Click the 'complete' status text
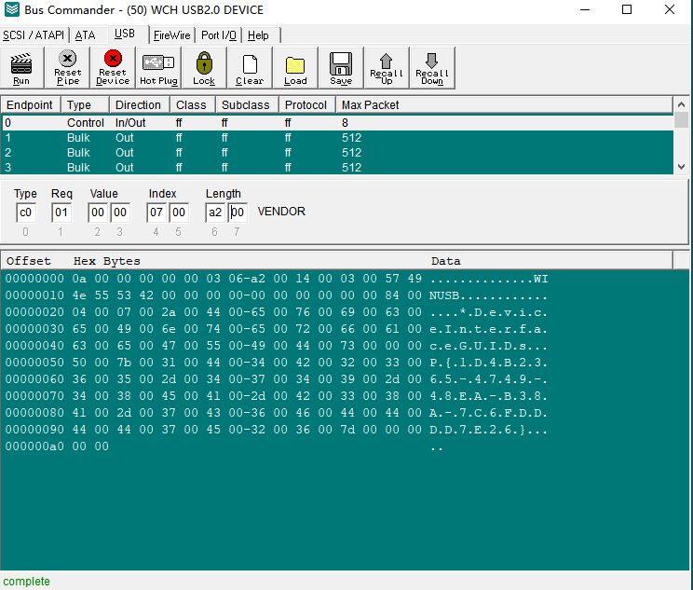The image size is (693, 590). [26, 582]
